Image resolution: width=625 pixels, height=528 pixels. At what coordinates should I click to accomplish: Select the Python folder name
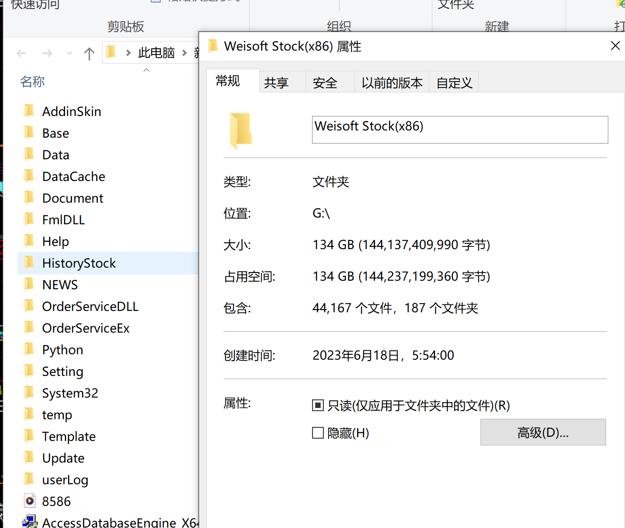[x=62, y=350]
